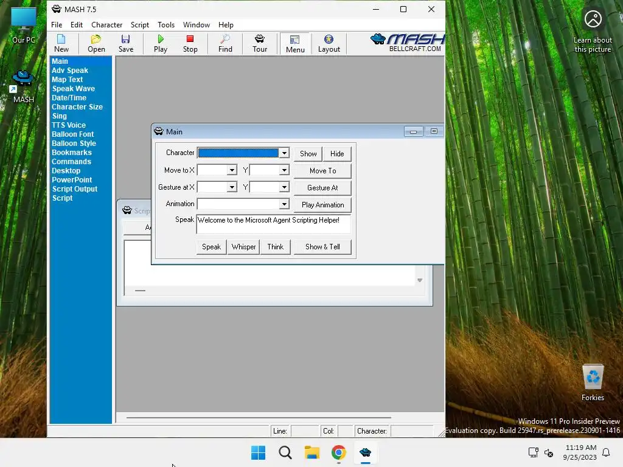
Task: Select Adv Speak in sidebar
Action: pyautogui.click(x=70, y=71)
